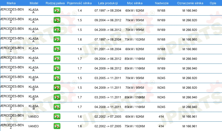The width and height of the screenshot is (222, 131).
Task: Click engine code M 166.960 in the 01.2001 row
Action: 190,49
